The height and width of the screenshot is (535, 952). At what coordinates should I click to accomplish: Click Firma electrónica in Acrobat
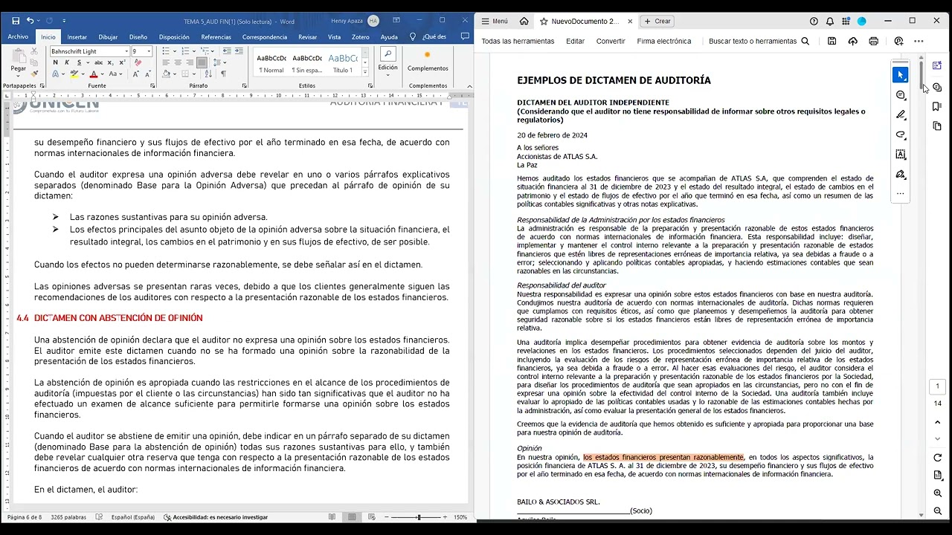coord(664,42)
